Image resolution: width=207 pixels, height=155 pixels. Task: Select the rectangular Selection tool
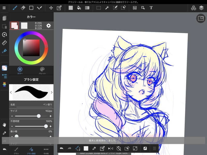click(x=99, y=8)
